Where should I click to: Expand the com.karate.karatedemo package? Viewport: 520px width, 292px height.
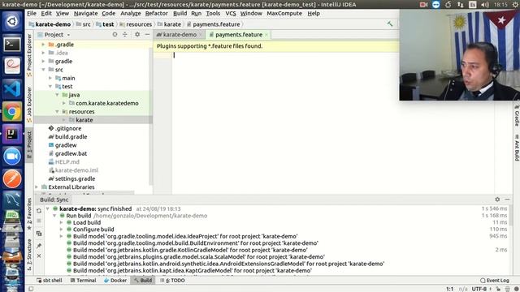click(64, 103)
